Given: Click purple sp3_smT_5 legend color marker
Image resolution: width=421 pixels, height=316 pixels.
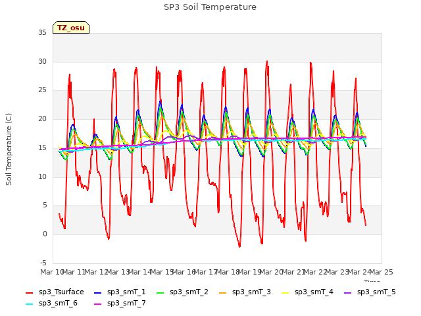Looking at the screenshot, I should click(347, 292).
